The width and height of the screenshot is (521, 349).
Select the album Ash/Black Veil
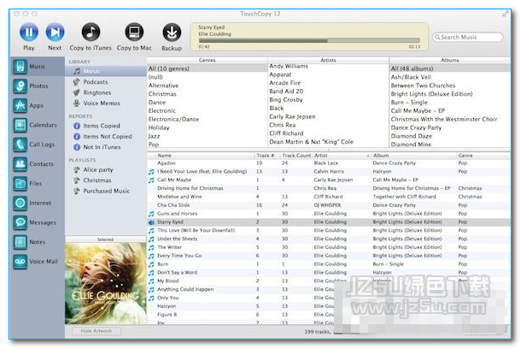450,77
